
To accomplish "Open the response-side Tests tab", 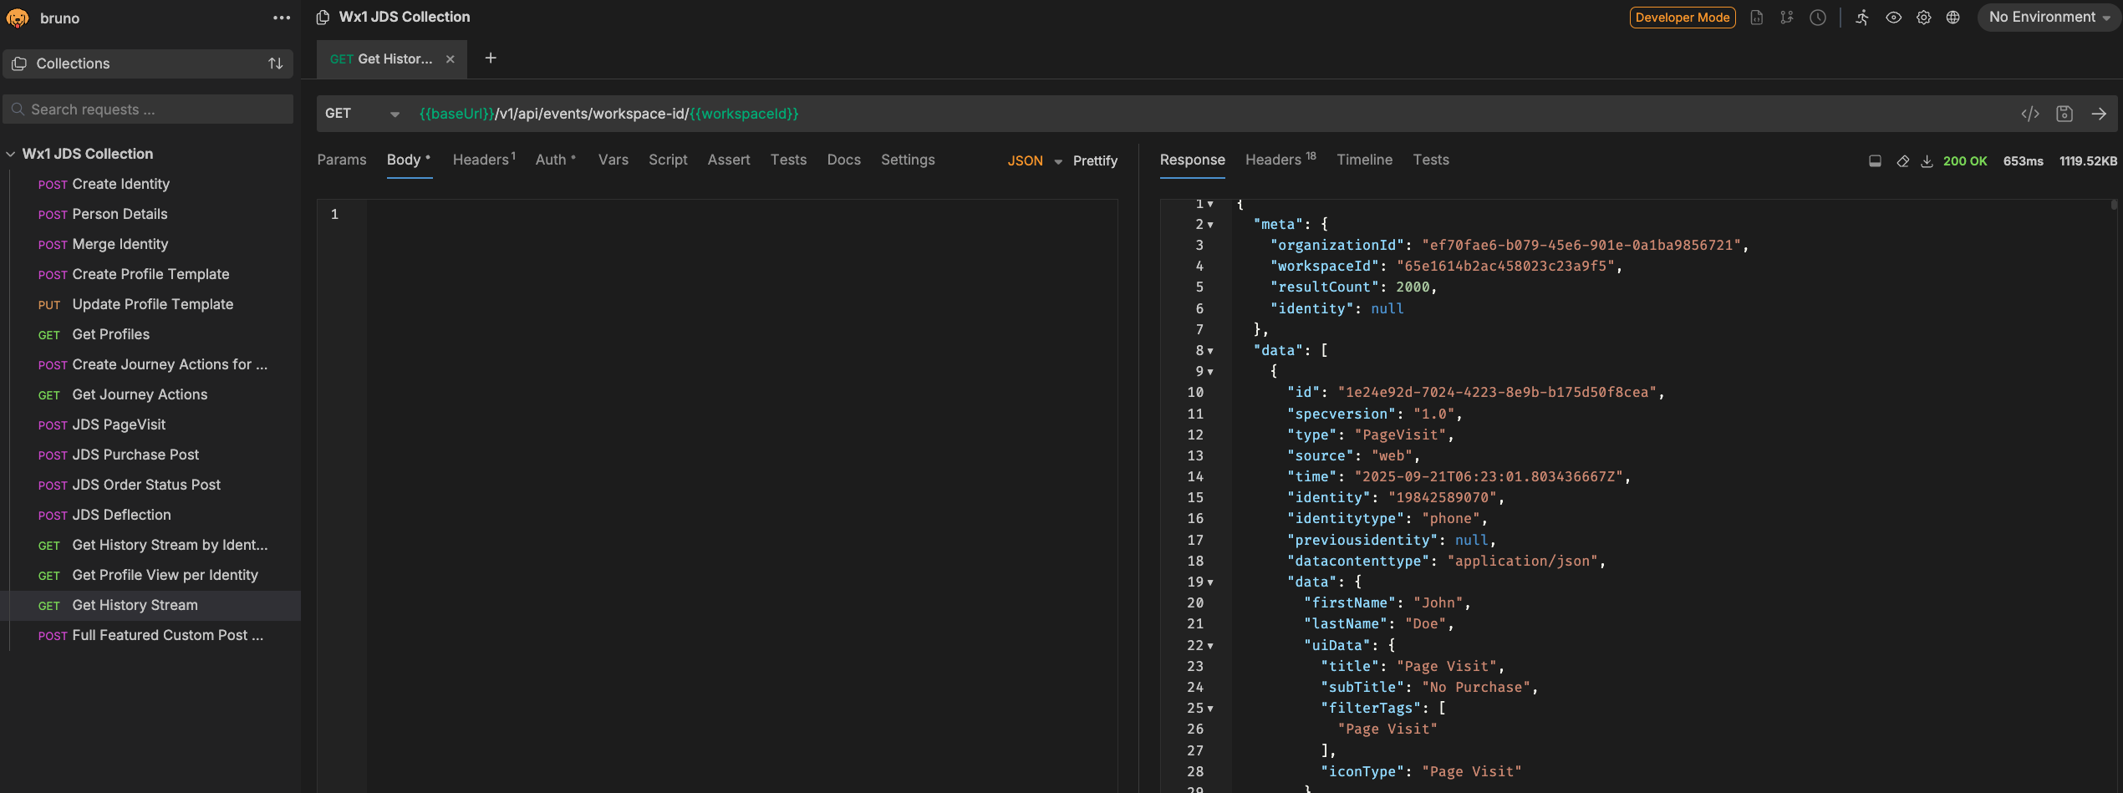I will coord(1431,160).
